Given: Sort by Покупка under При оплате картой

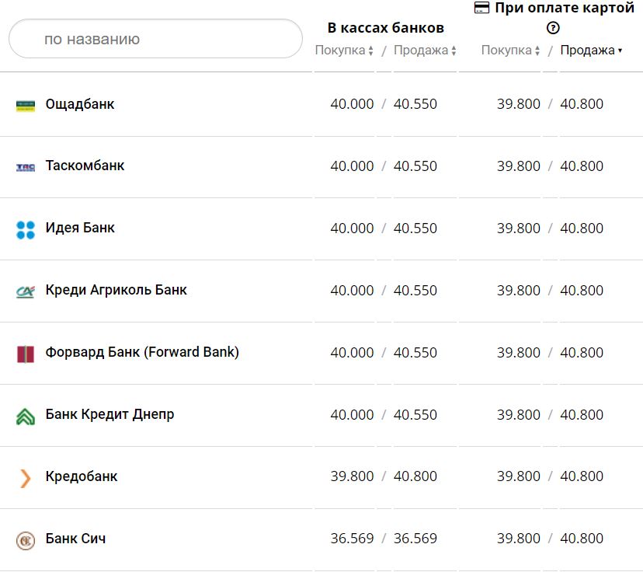Looking at the screenshot, I should [511, 51].
